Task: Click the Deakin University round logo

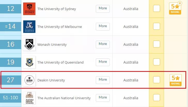Action: click(x=29, y=80)
